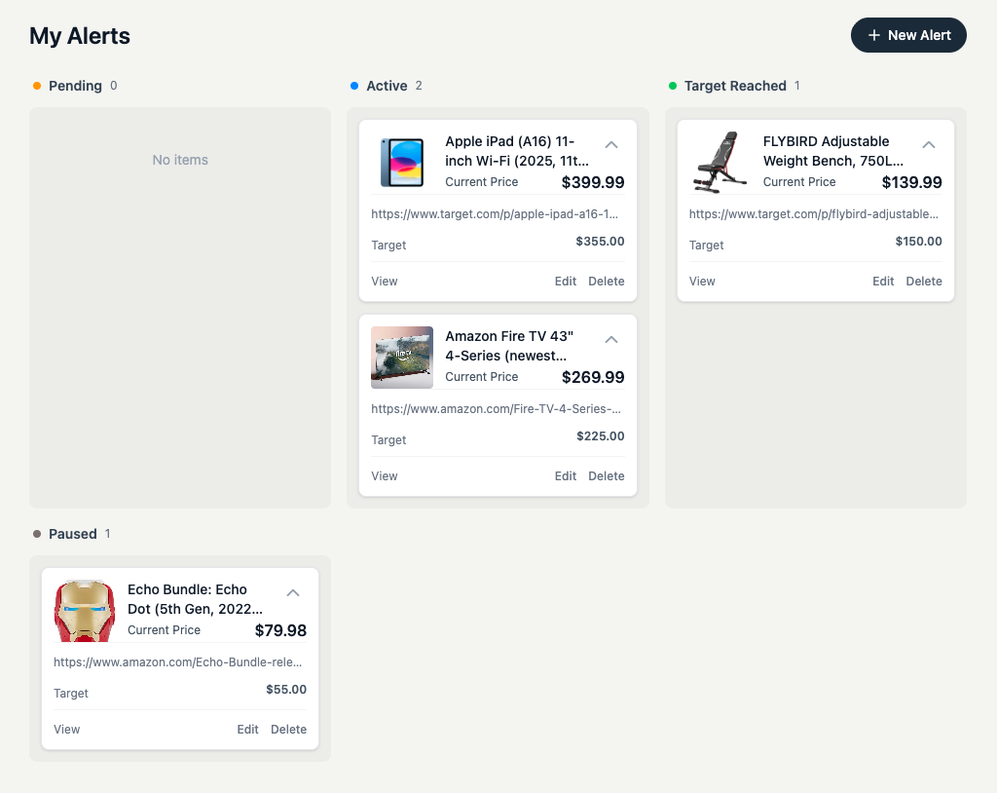Click the green Target Reached status dot
997x793 pixels.
(672, 86)
